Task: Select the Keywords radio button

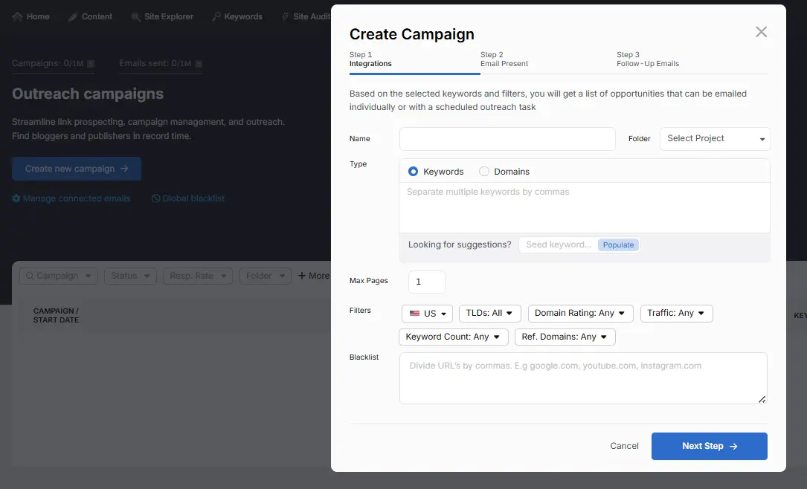Action: [x=414, y=172]
